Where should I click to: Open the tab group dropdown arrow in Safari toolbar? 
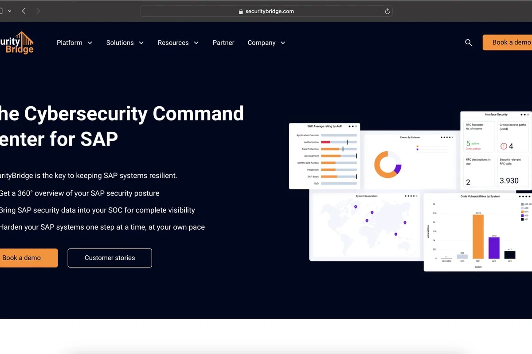coord(10,11)
